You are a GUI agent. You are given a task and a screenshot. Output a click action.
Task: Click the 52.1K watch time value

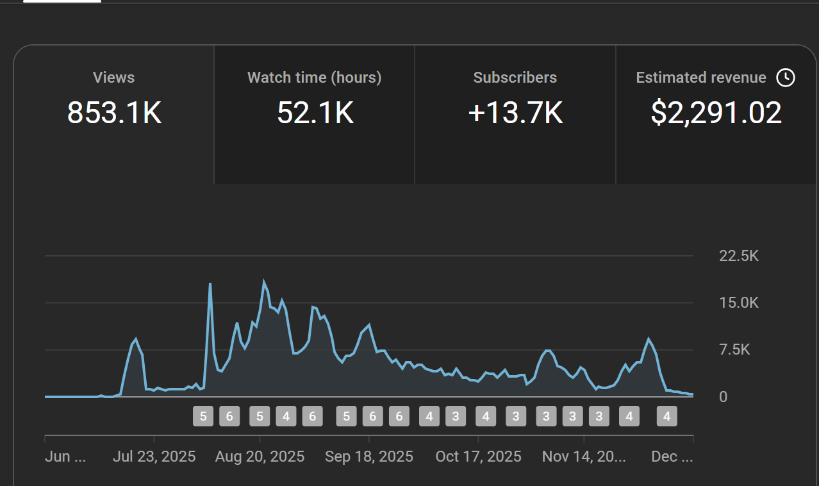pyautogui.click(x=315, y=113)
